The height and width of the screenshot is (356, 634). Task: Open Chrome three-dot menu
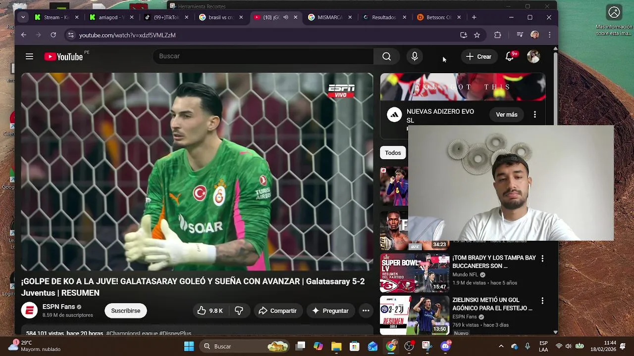[549, 35]
